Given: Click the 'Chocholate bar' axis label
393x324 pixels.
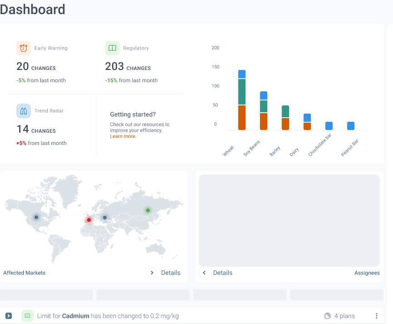Looking at the screenshot, I should click(320, 145).
